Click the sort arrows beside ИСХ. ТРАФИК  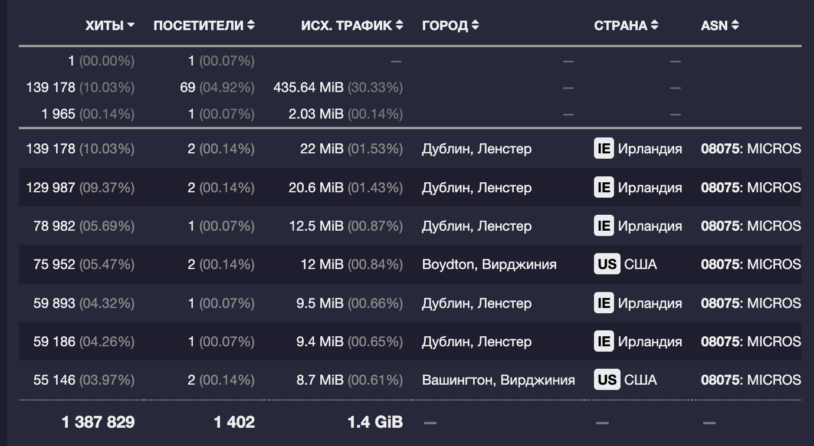399,25
